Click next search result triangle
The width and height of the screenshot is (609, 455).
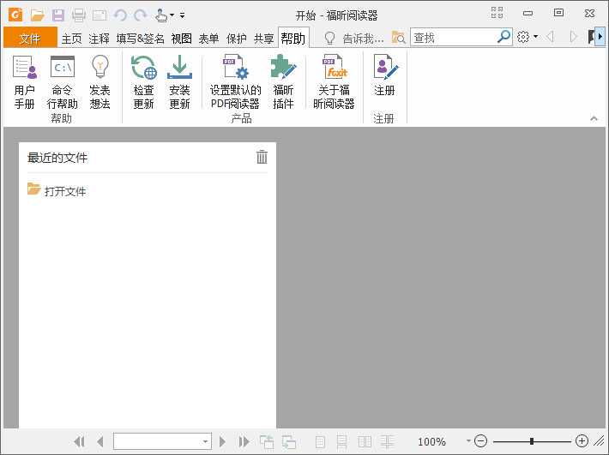point(573,37)
